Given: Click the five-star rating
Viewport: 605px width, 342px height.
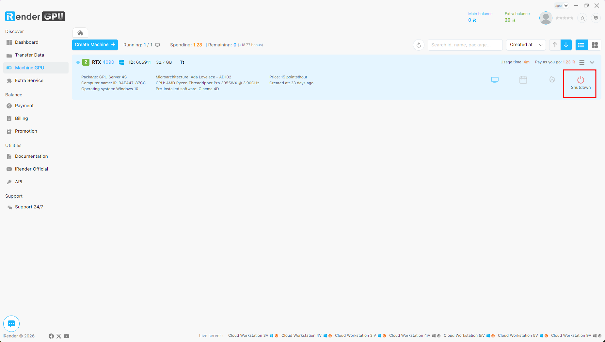Looking at the screenshot, I should point(565,18).
